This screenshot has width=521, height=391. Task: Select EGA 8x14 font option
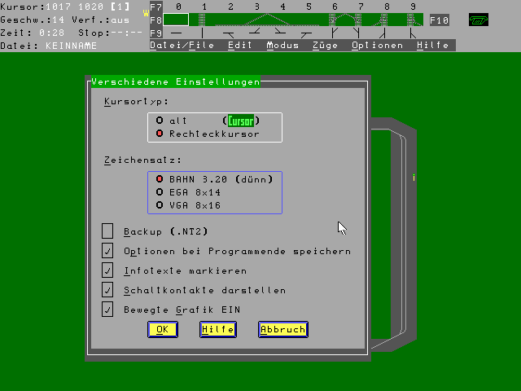pos(160,192)
